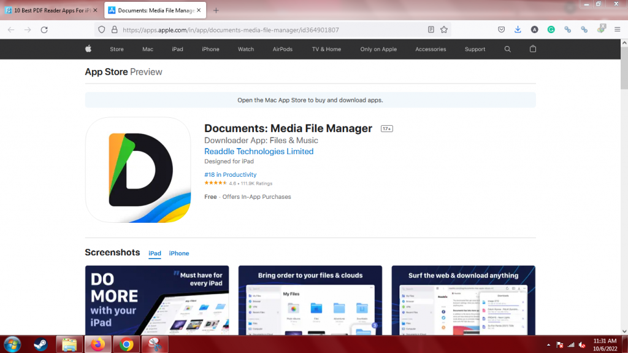This screenshot has height=353, width=628.
Task: Open a new tab with plus button
Action: coord(216,10)
